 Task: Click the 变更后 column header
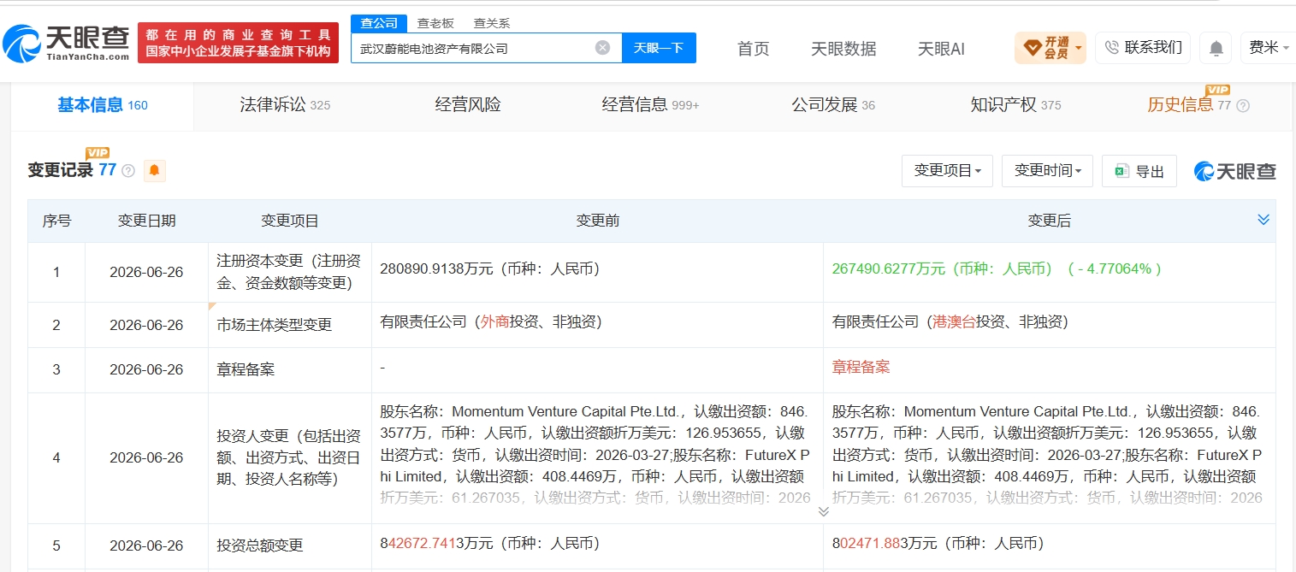pos(1049,221)
